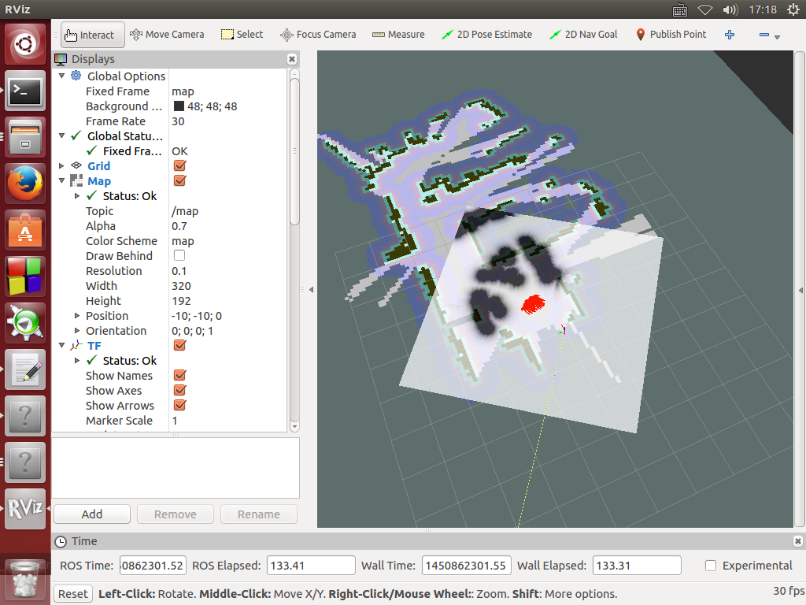Click the ROS Time field
Screen dimensions: 806x605
tap(153, 566)
